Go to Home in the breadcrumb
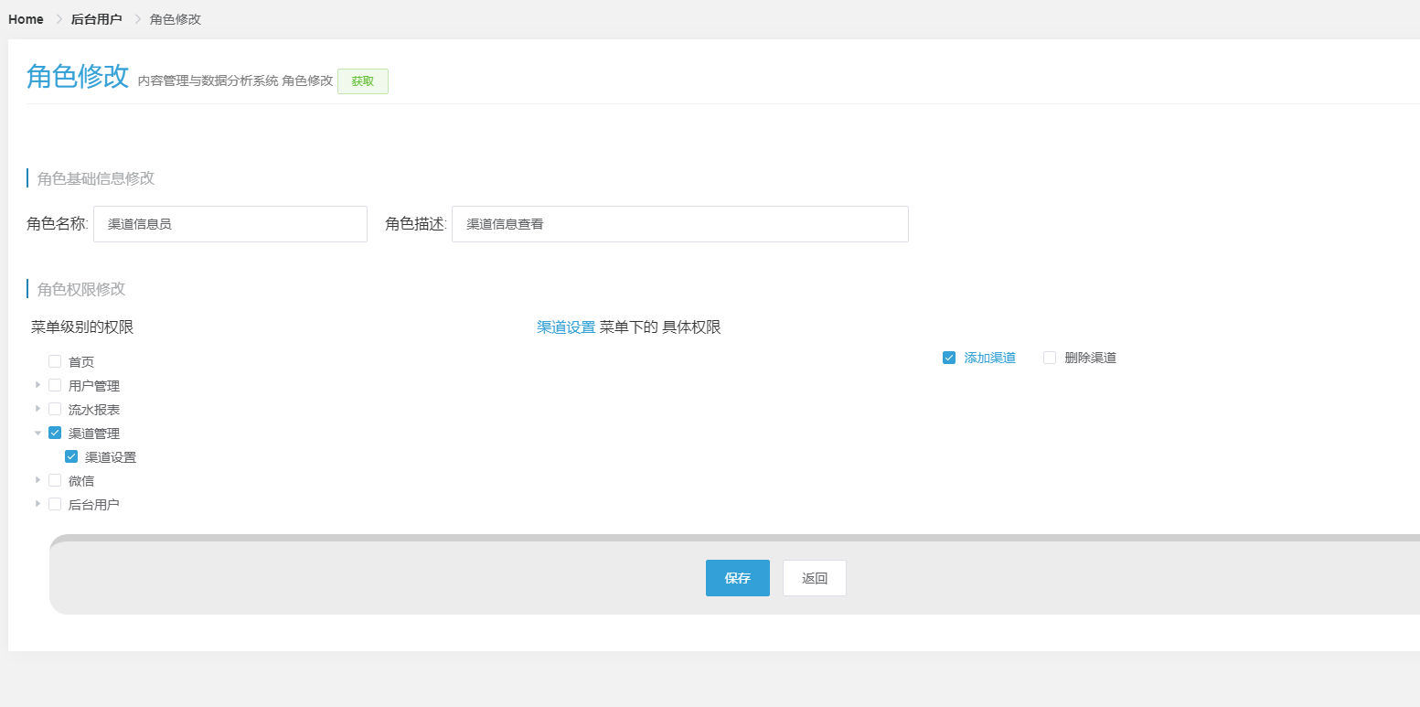Image resolution: width=1420 pixels, height=707 pixels. click(x=26, y=19)
